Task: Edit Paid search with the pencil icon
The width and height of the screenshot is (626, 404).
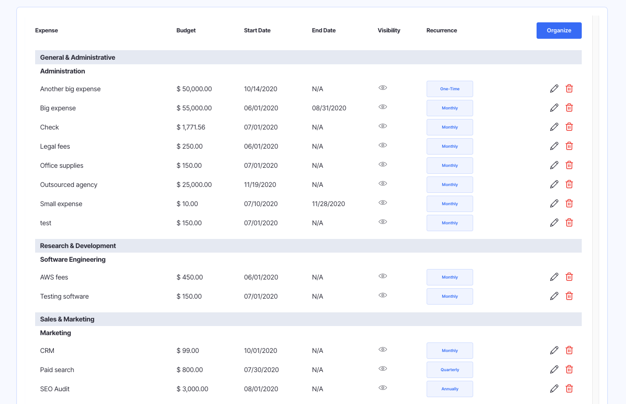Action: tap(554, 369)
